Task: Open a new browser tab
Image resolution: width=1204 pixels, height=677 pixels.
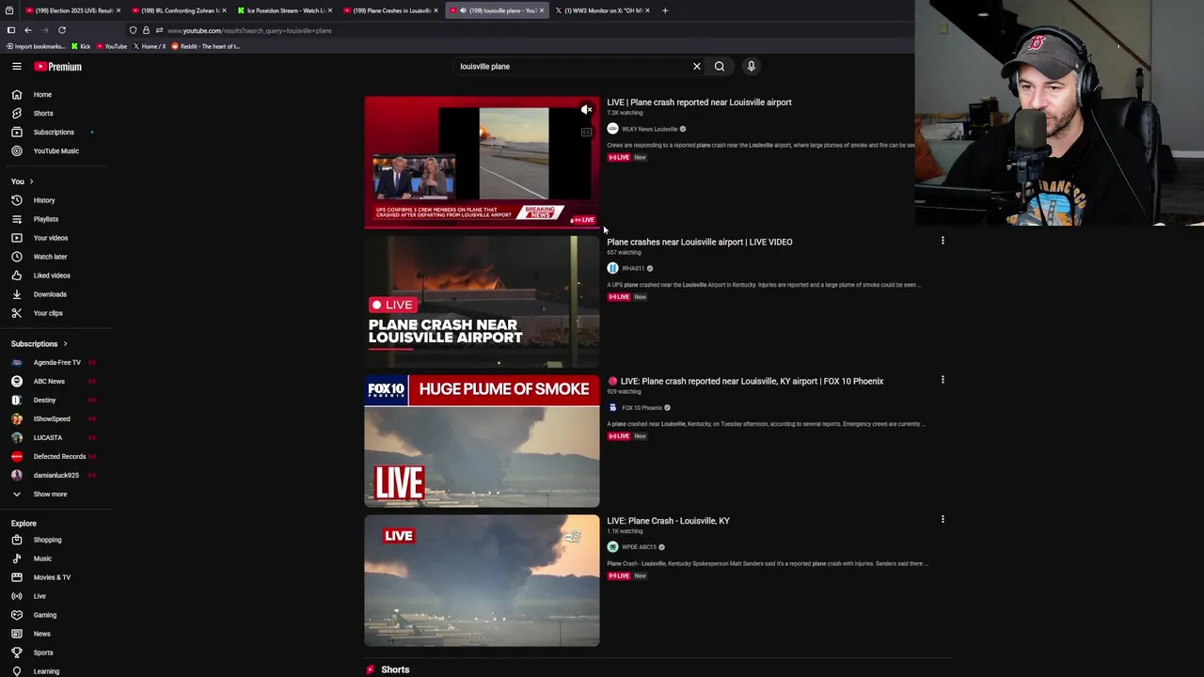Action: coord(665,10)
